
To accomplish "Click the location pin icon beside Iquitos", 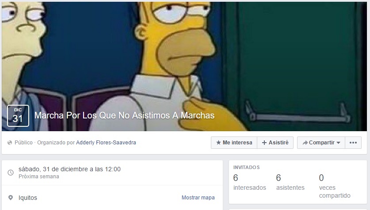I will coord(11,198).
